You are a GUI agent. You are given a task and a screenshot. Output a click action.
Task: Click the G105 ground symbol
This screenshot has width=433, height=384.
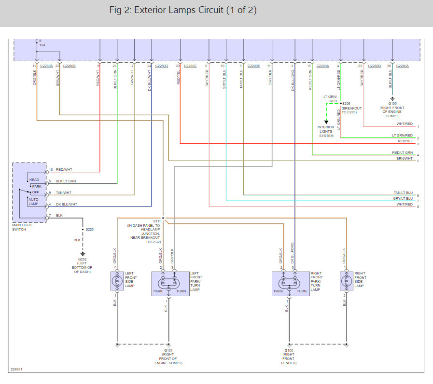392,98
